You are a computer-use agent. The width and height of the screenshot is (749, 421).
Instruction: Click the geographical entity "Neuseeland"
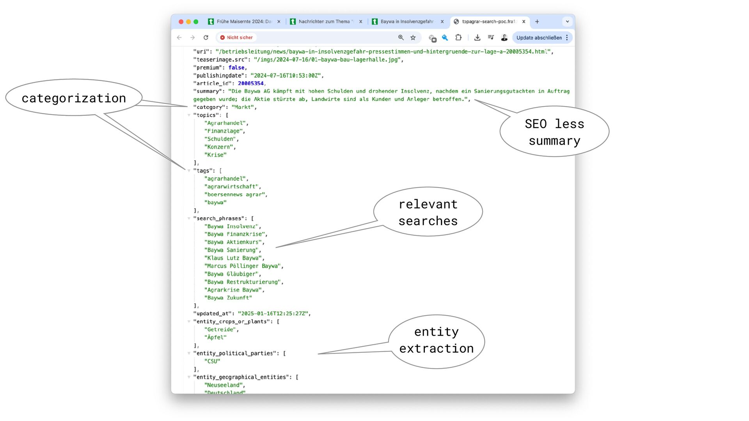point(224,385)
